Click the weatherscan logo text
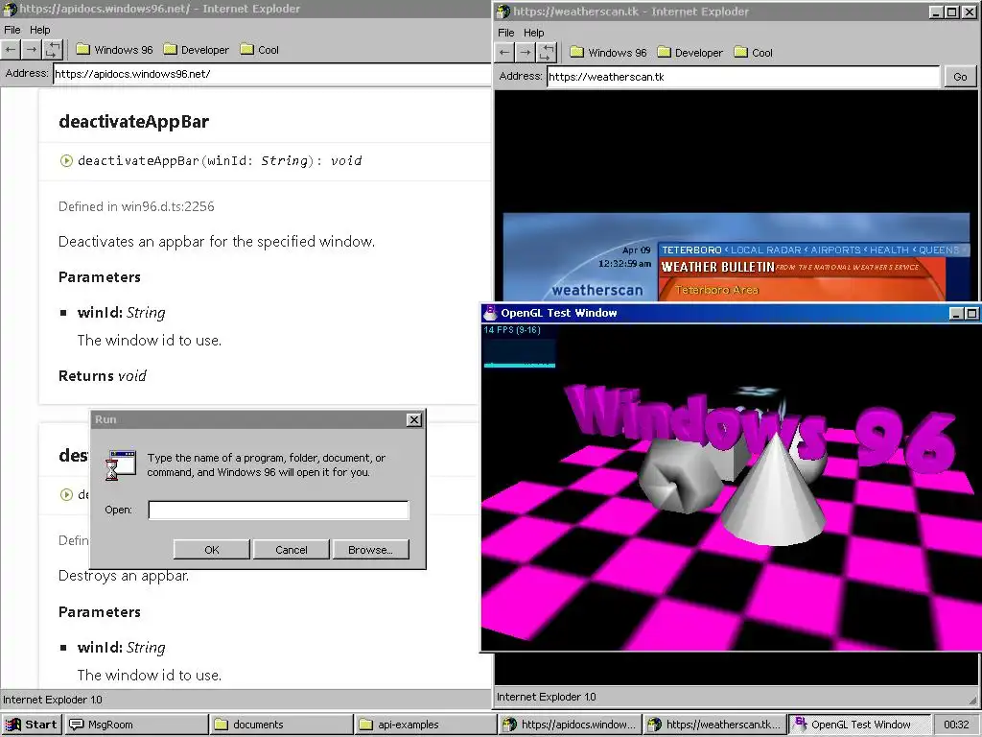Image resolution: width=982 pixels, height=737 pixels. coord(597,290)
